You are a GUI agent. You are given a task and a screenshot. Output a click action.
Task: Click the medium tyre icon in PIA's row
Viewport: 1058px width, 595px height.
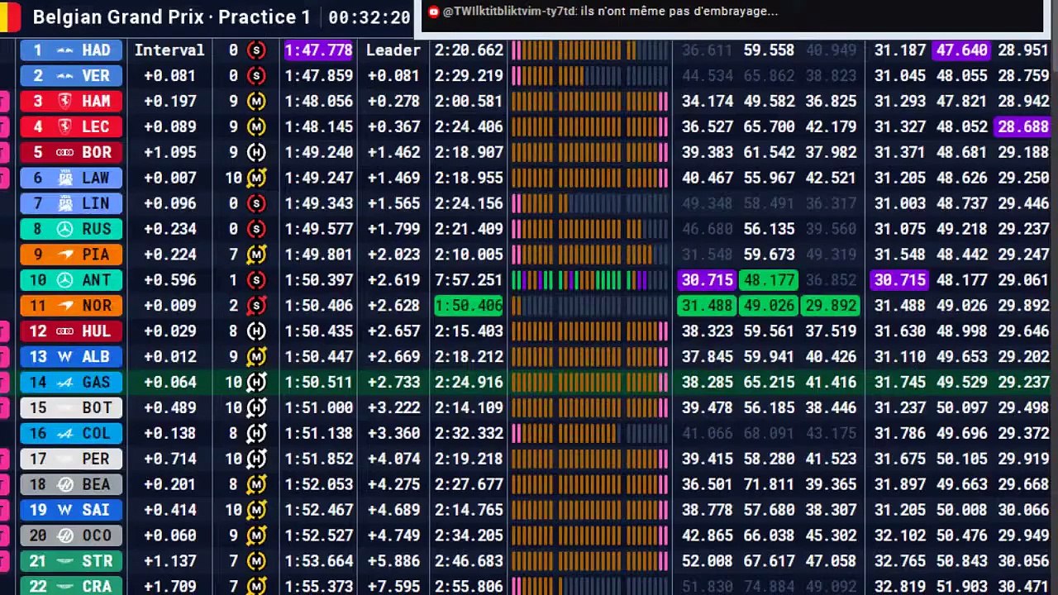coord(256,255)
